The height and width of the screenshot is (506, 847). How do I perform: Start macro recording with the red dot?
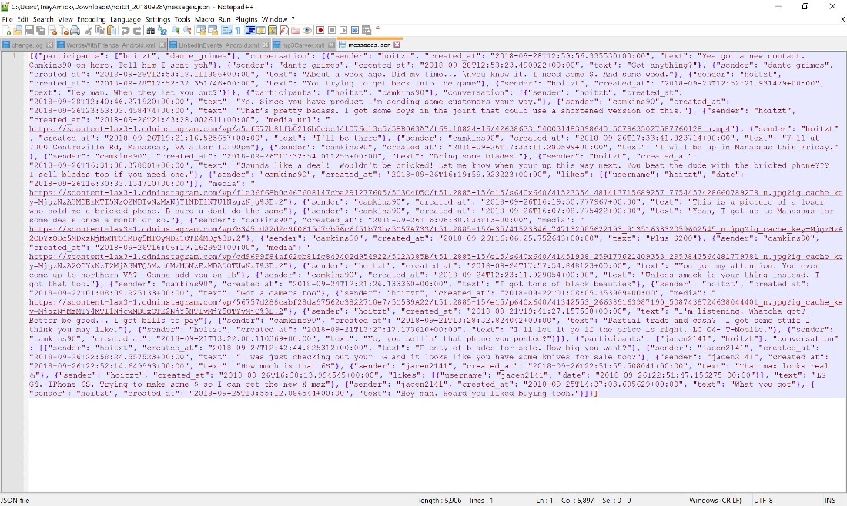point(320,31)
